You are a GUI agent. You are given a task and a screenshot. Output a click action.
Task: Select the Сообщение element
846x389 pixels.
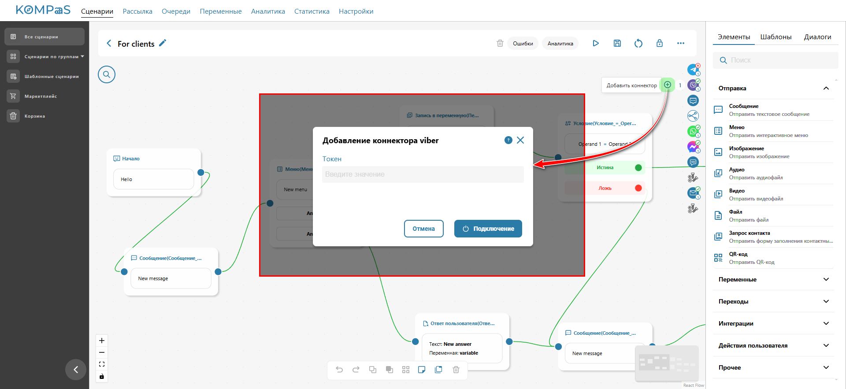pyautogui.click(x=773, y=110)
